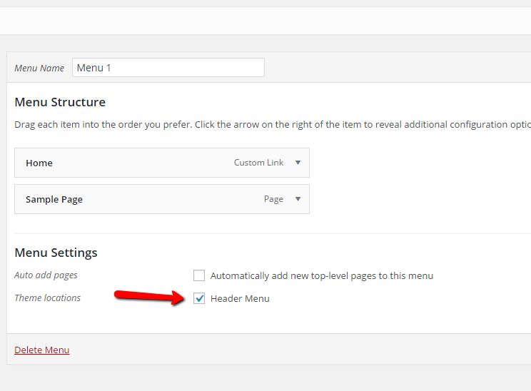531x391 pixels.
Task: Click the Theme locations label
Action: [x=47, y=298]
